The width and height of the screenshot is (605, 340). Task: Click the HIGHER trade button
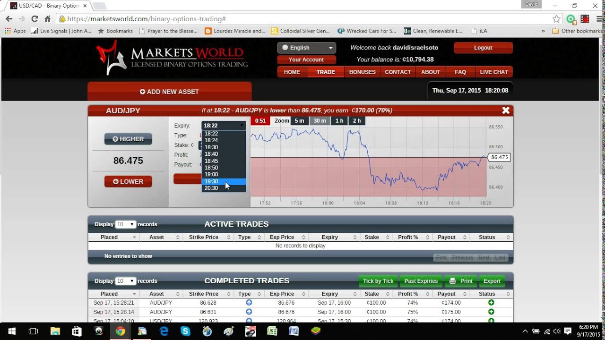click(x=128, y=139)
